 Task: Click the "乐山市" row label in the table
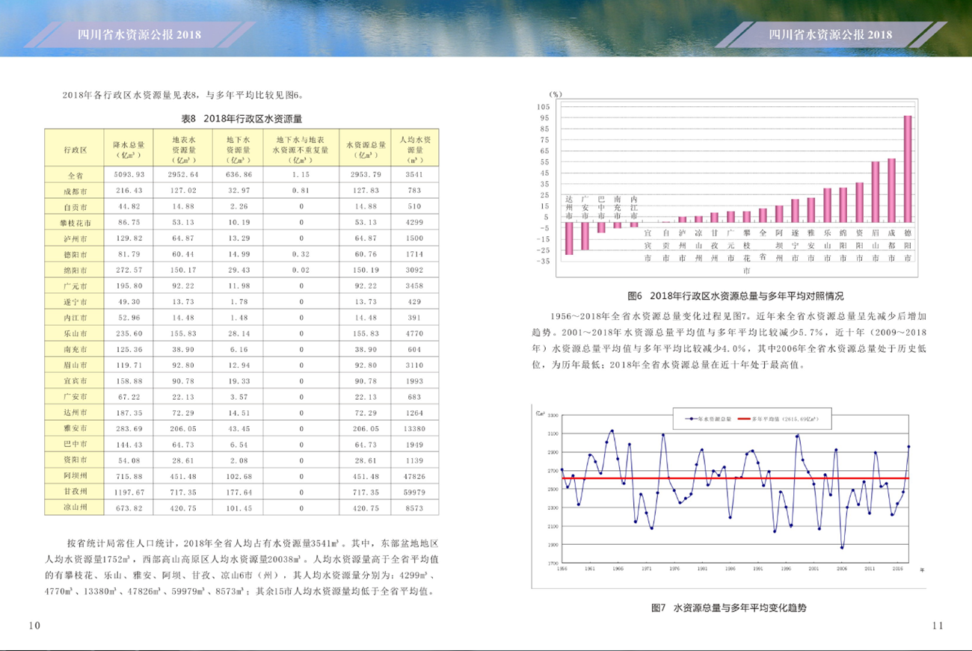coord(75,333)
